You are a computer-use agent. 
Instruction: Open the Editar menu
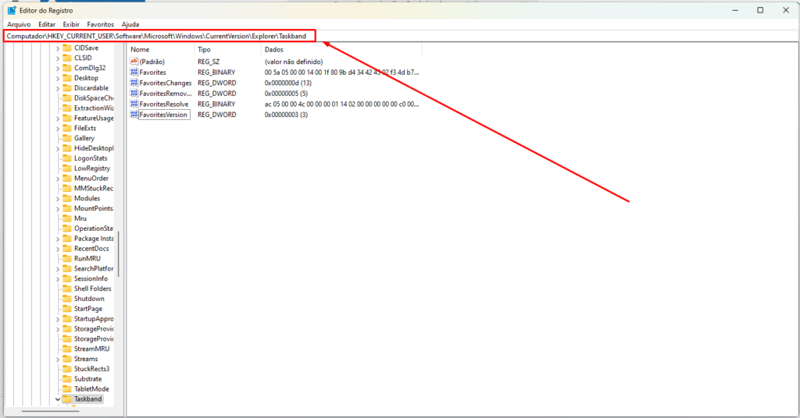pyautogui.click(x=47, y=24)
